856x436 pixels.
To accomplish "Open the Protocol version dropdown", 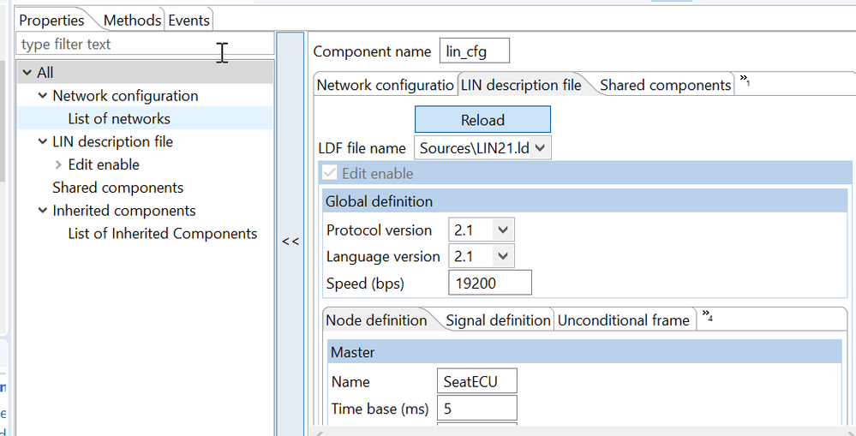I will [x=504, y=230].
